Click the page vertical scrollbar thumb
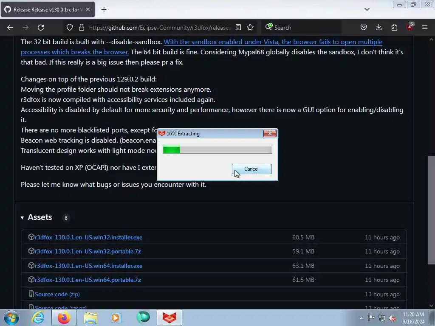The height and width of the screenshot is (326, 435). [431, 210]
